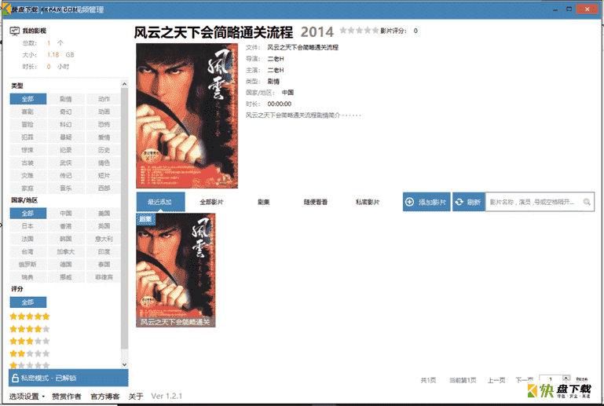Select 全部 under 国家/地区
Viewport: 604px width, 406px height.
coord(27,214)
